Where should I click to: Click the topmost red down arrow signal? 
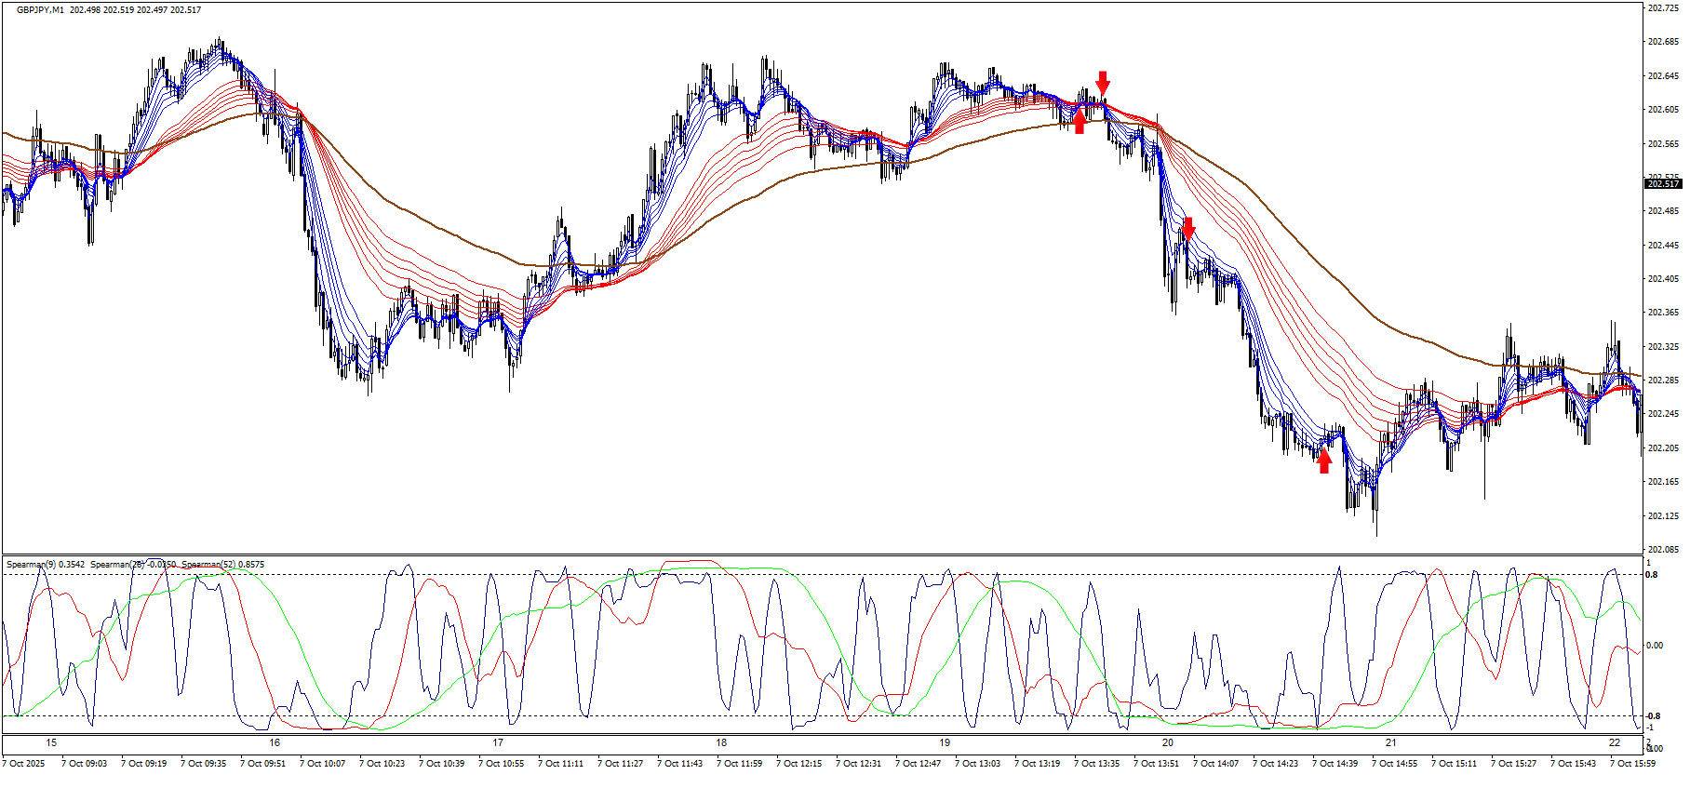click(1103, 82)
